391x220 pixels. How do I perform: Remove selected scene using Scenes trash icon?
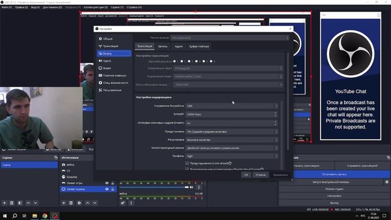point(12,203)
